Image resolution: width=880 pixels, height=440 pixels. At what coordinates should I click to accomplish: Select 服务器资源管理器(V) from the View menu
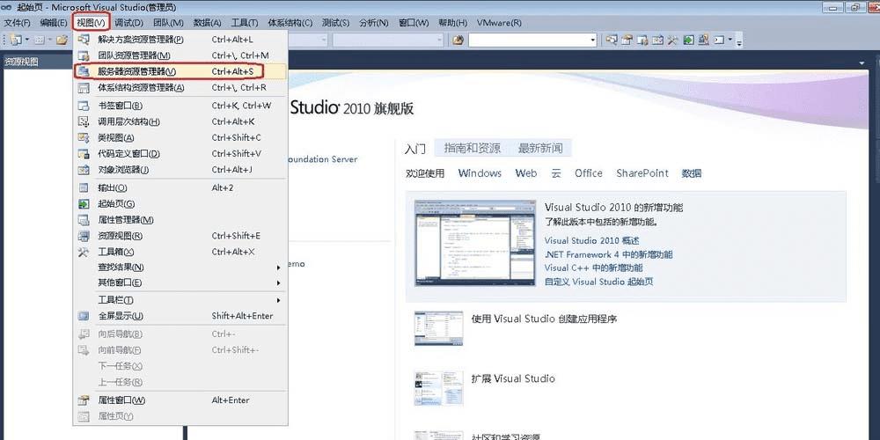point(180,71)
